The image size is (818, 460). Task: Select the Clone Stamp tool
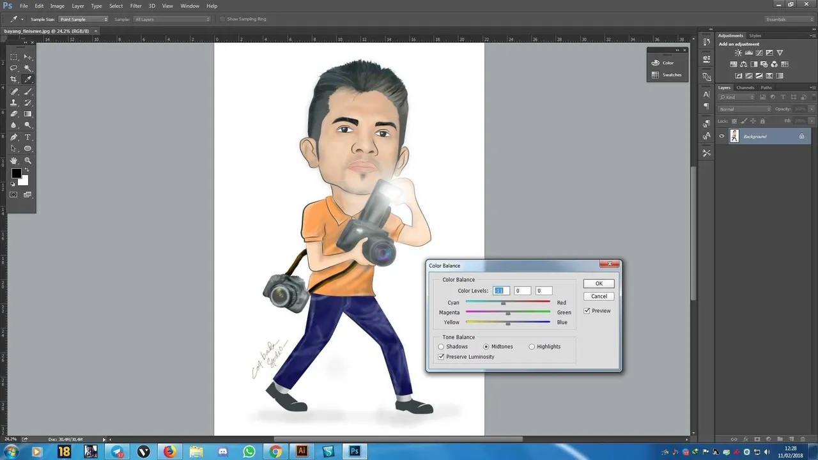(x=13, y=102)
